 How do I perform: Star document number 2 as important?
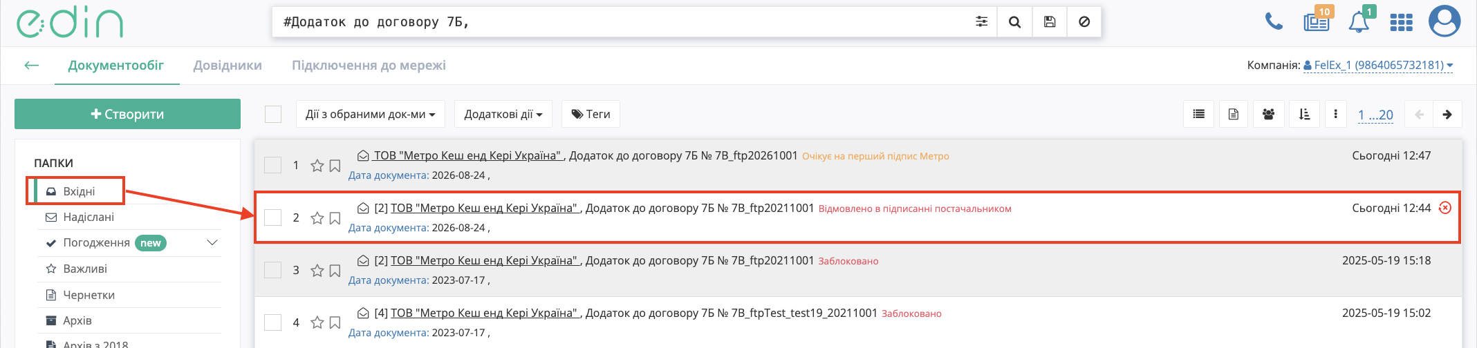pos(317,218)
